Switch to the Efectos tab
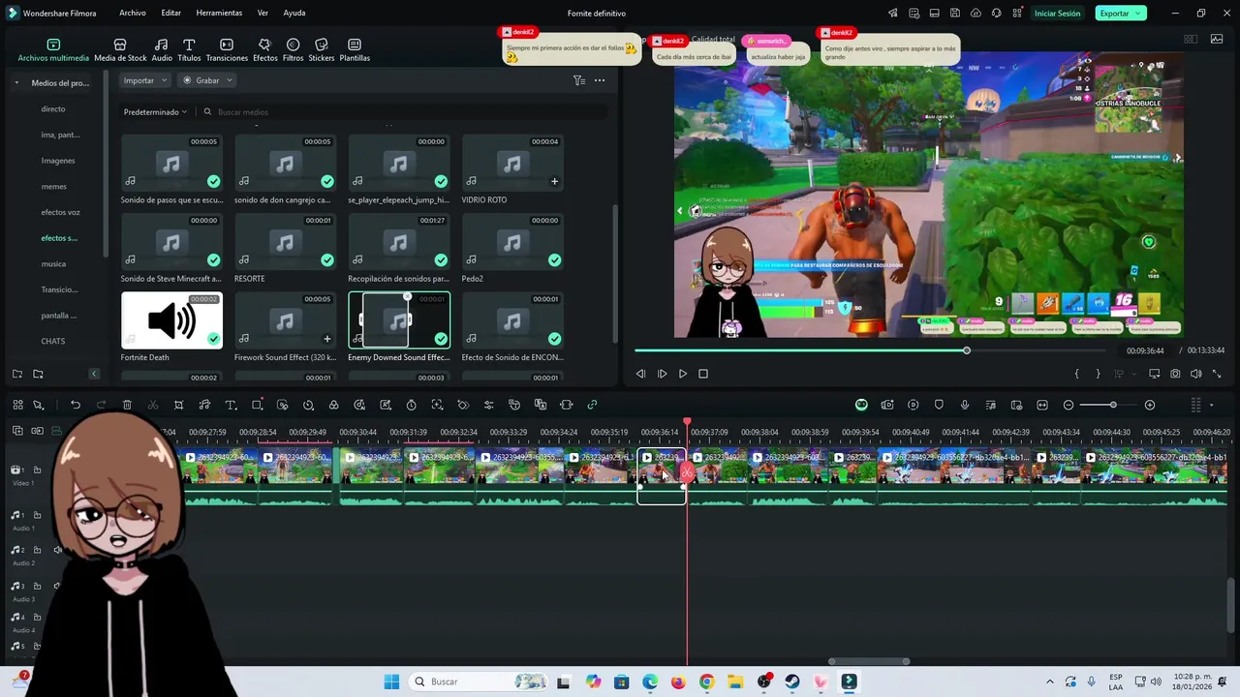1240x697 pixels. tap(264, 50)
